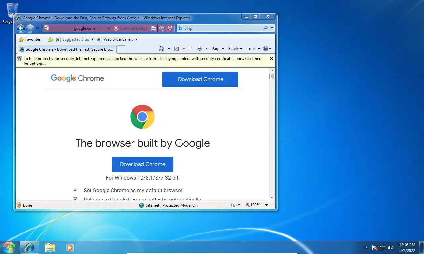Refresh the page with the Refresh icon
This screenshot has height=254, width=424.
(x=162, y=28)
